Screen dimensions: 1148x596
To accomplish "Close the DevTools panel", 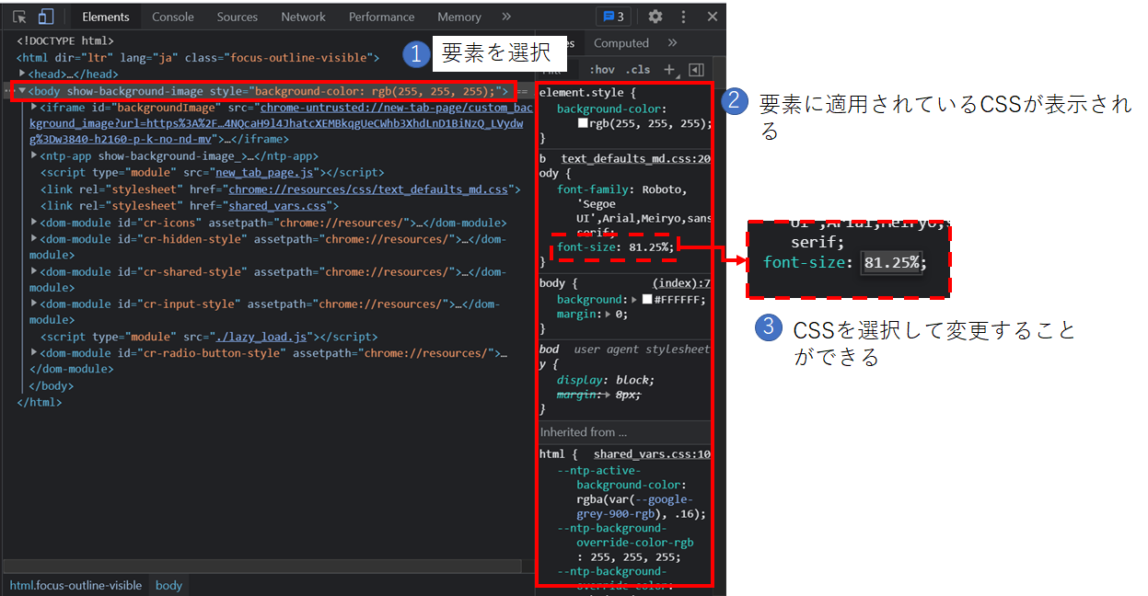I will 713,17.
